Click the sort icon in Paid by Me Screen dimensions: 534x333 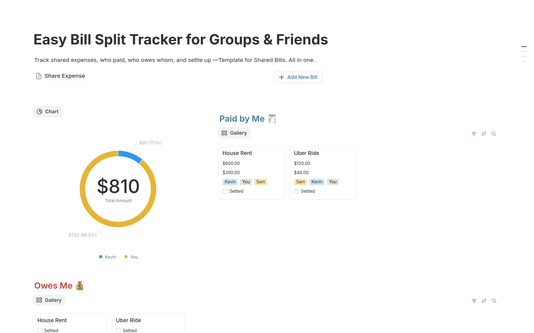(484, 134)
